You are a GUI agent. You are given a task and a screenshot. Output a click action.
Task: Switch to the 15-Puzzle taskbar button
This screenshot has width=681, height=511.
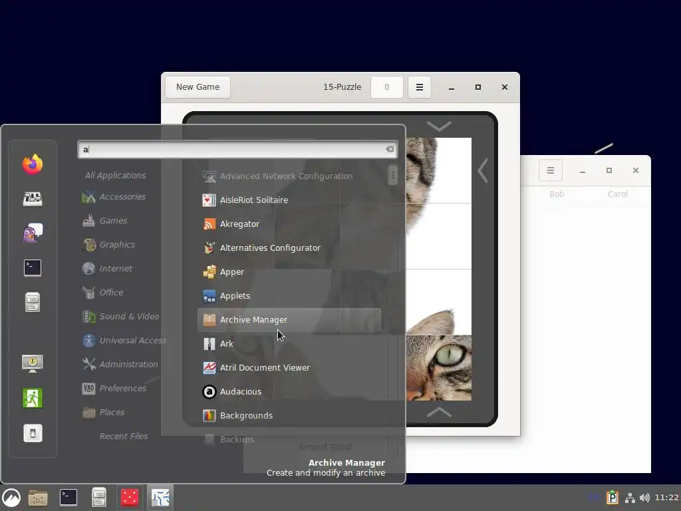(x=160, y=498)
